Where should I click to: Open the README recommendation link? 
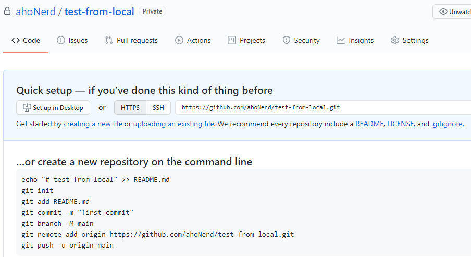click(369, 124)
